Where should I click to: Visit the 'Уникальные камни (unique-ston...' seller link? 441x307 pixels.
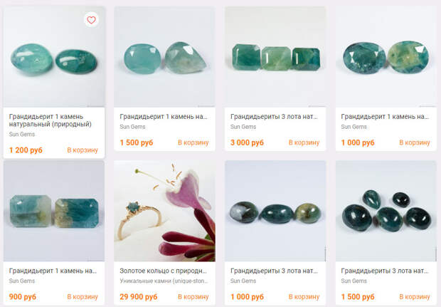tap(164, 281)
